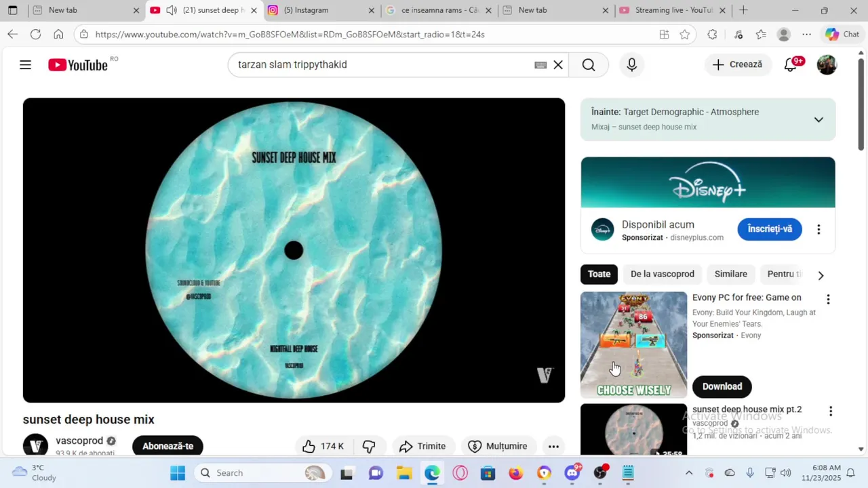Open the on-screen keyboard in search box
The height and width of the screenshot is (488, 868).
(x=540, y=65)
